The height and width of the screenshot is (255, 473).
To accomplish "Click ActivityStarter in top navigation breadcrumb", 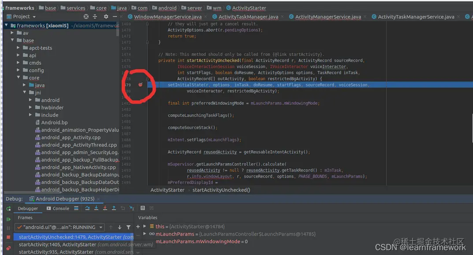I will tap(249, 8).
